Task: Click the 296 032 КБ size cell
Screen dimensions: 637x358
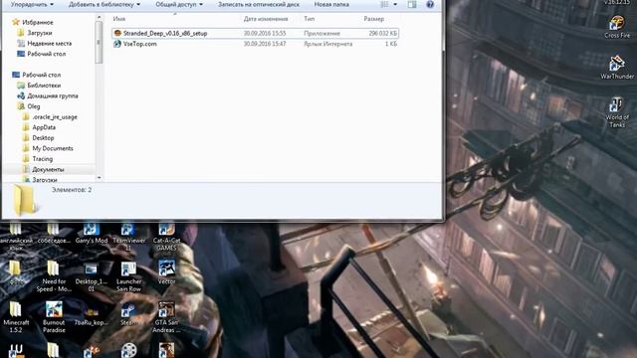Action: tap(383, 33)
